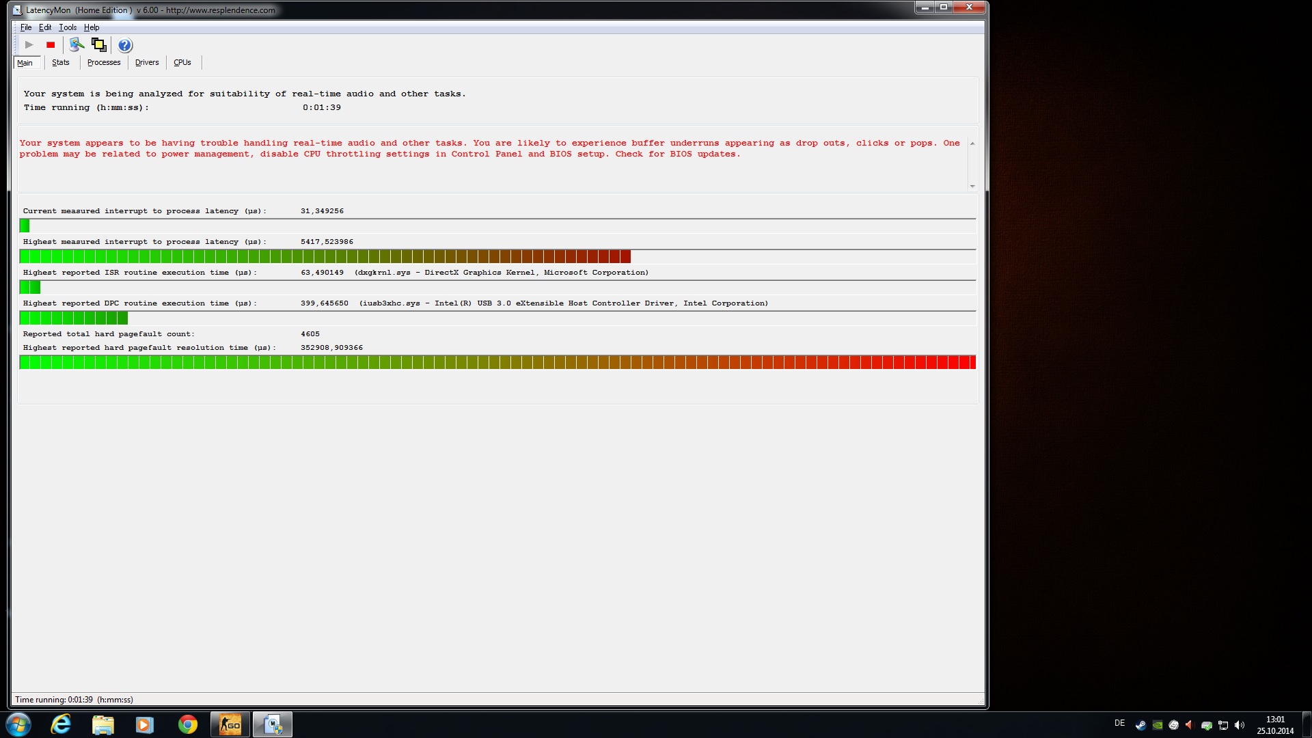The image size is (1312, 738).
Task: Open the volume speaker tray icon
Action: tap(1240, 725)
